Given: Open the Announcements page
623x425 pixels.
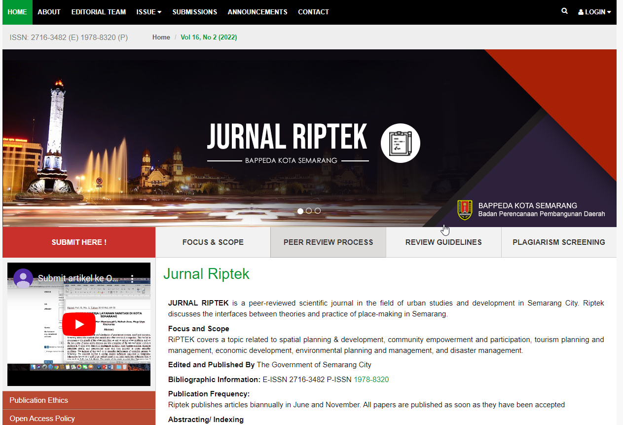Looking at the screenshot, I should (x=257, y=12).
